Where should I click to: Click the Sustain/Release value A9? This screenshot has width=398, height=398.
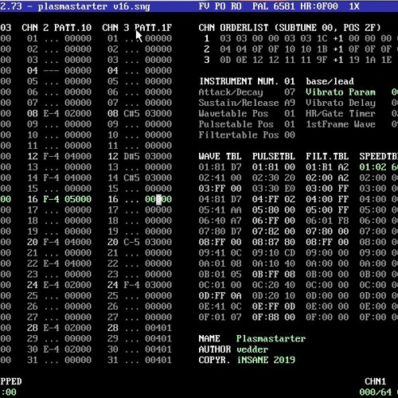pyautogui.click(x=290, y=103)
